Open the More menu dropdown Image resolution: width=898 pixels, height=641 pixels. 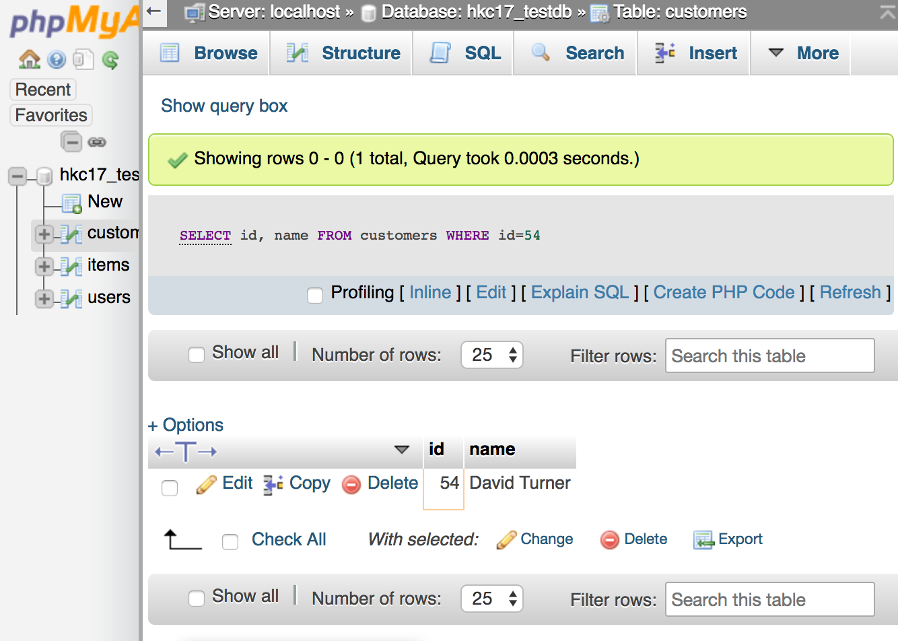801,53
